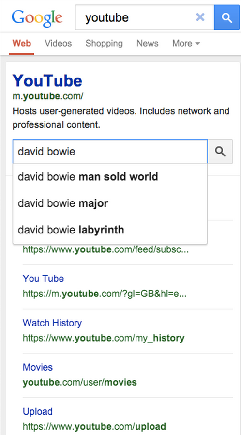Viewport: 241px width, 435px height.
Task: Open the Watch History link
Action: (x=52, y=323)
